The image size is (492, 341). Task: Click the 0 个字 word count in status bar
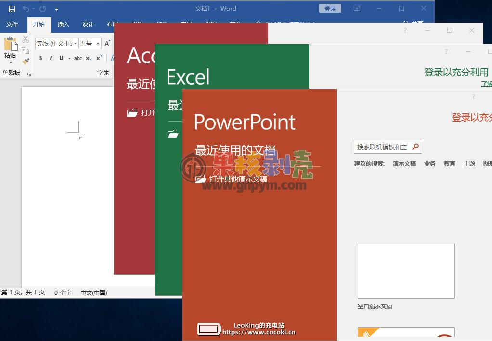63,293
